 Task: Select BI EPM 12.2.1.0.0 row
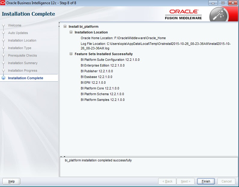click(x=93, y=83)
